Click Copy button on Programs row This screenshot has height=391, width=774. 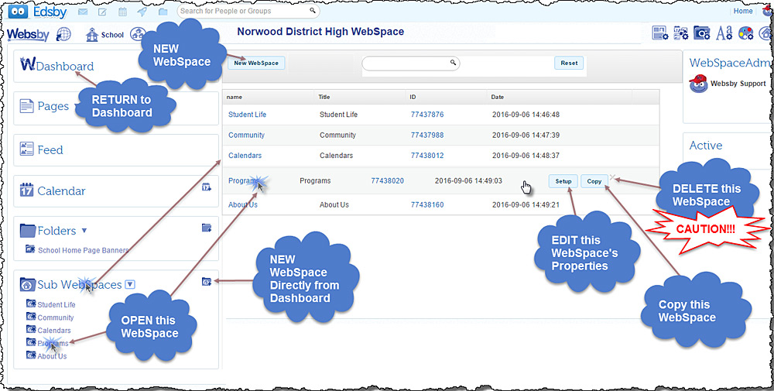click(594, 181)
